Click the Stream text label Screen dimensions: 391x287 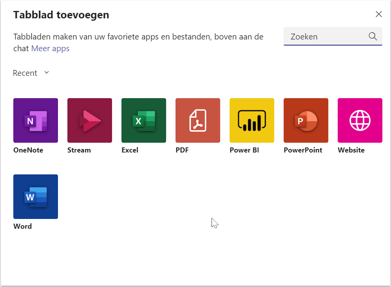pyautogui.click(x=79, y=150)
